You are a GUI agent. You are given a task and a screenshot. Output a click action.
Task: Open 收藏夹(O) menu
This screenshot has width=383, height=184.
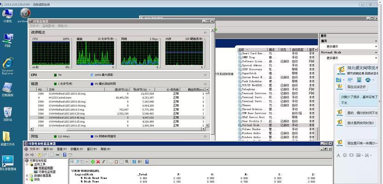click(x=77, y=149)
